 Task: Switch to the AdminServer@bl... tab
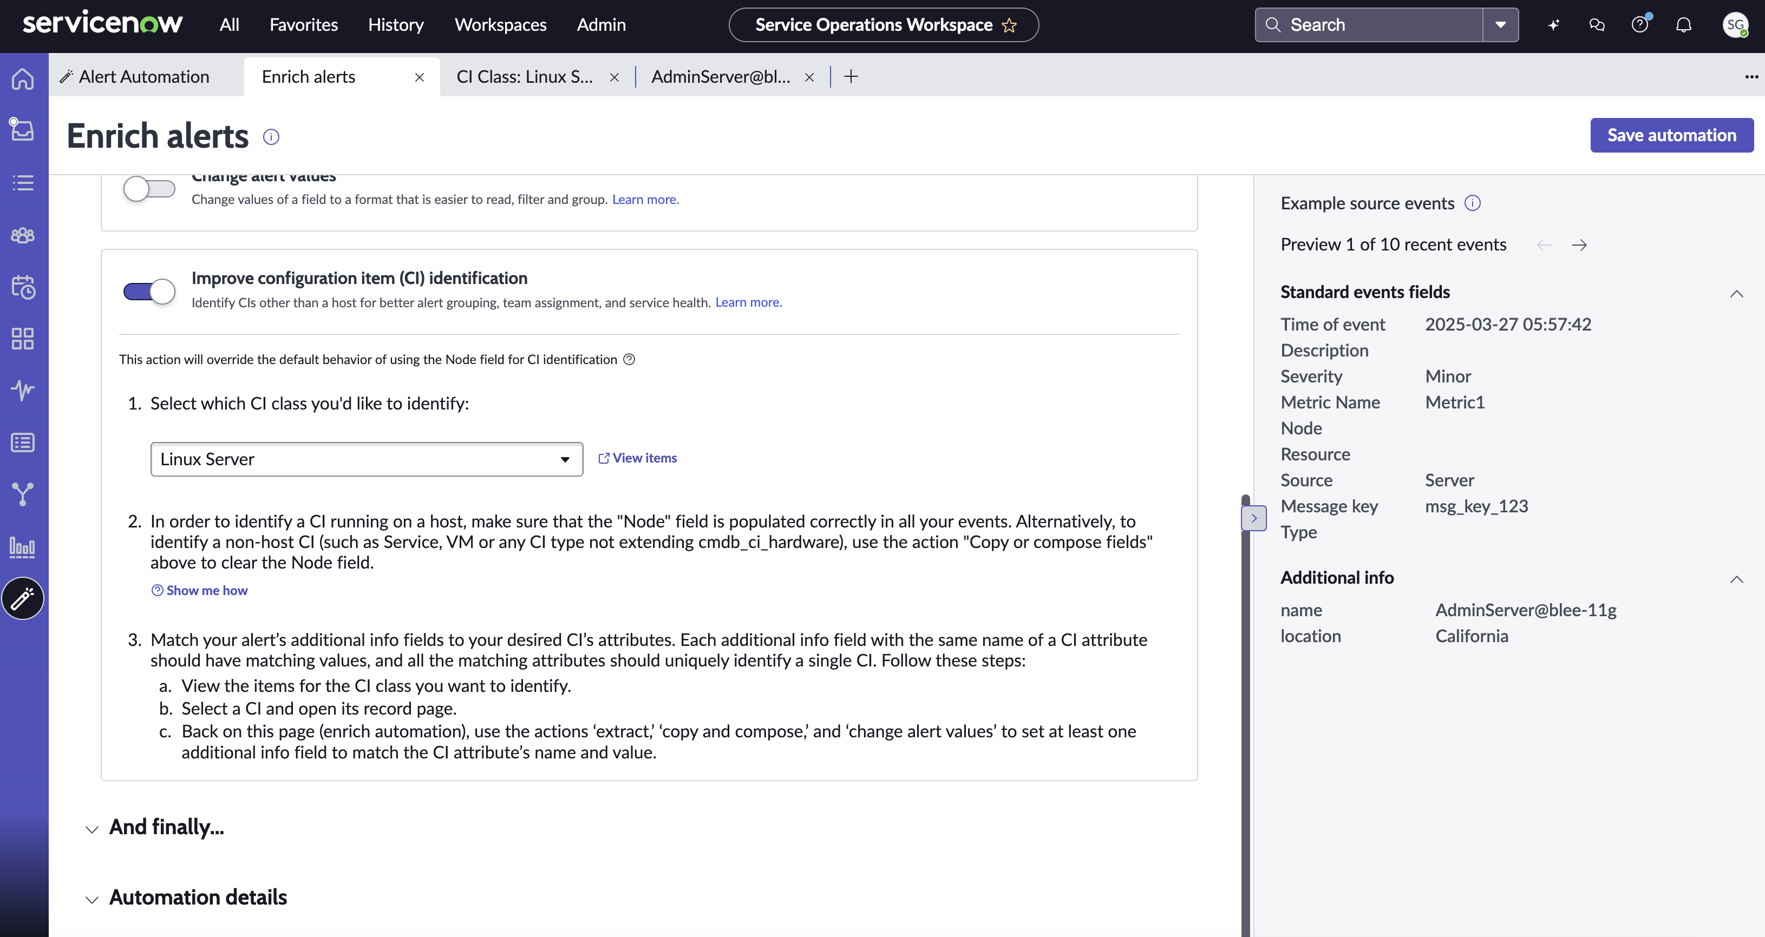tap(721, 77)
